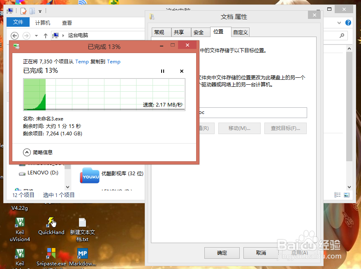Viewport: 361px width, 269px height.
Task: Open Explorer help question mark
Action: click(348, 23)
